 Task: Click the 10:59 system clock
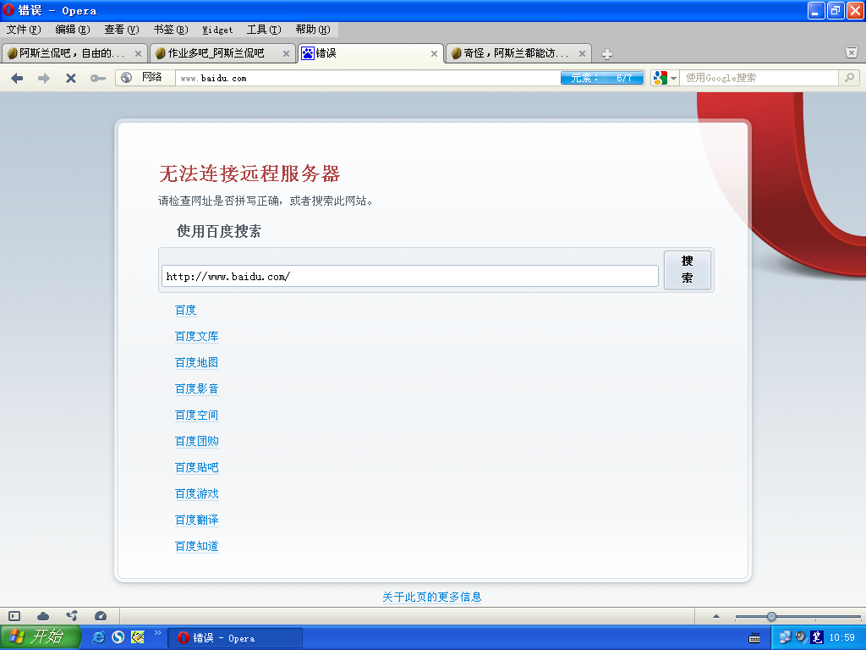click(842, 638)
